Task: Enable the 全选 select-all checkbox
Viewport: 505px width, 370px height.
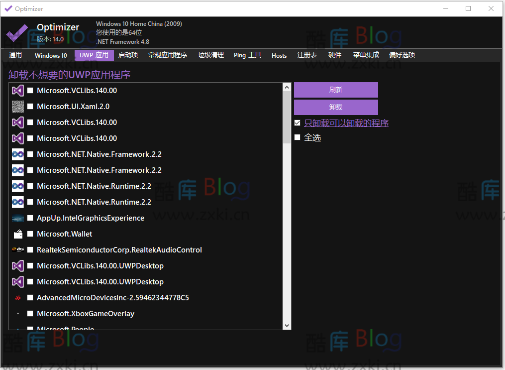Action: click(x=298, y=137)
